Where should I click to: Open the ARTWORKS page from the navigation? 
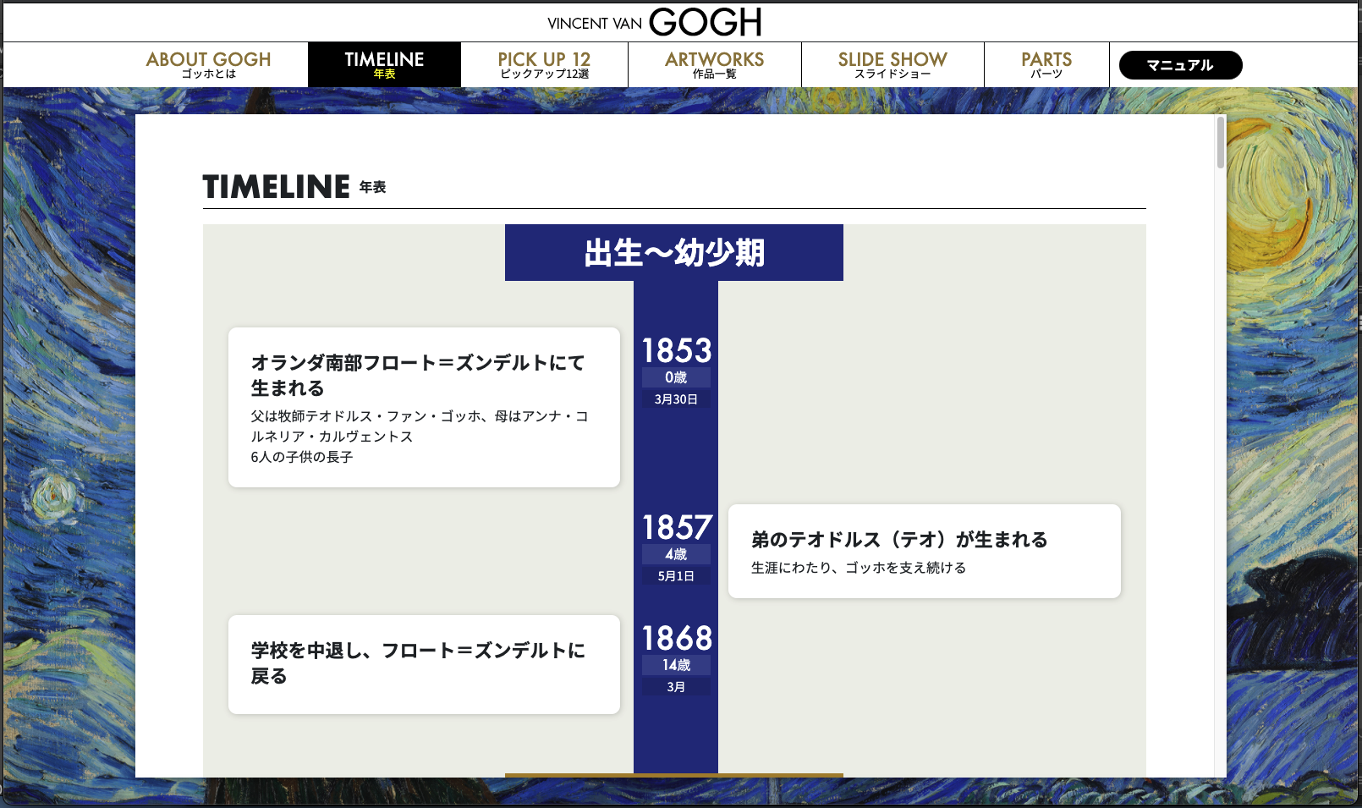tap(715, 63)
